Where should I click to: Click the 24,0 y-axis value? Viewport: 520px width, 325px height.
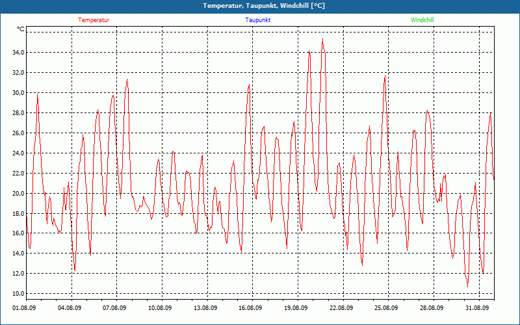click(x=18, y=153)
